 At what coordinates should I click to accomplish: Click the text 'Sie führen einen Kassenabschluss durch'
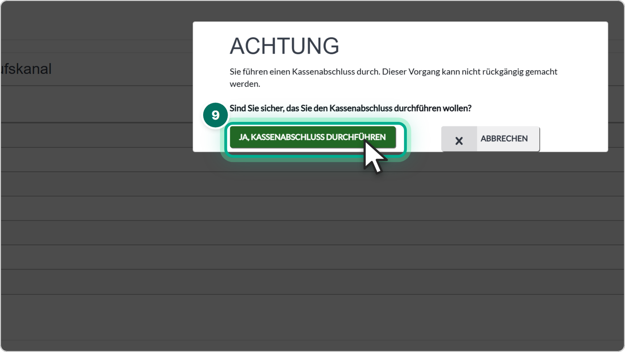(304, 71)
